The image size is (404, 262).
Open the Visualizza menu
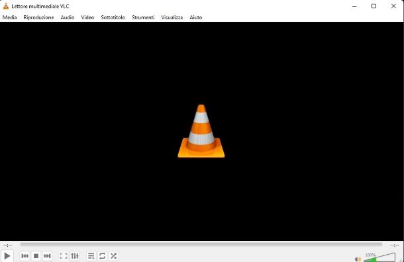click(172, 17)
